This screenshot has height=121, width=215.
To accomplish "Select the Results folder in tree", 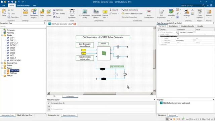I will click(x=10, y=76).
